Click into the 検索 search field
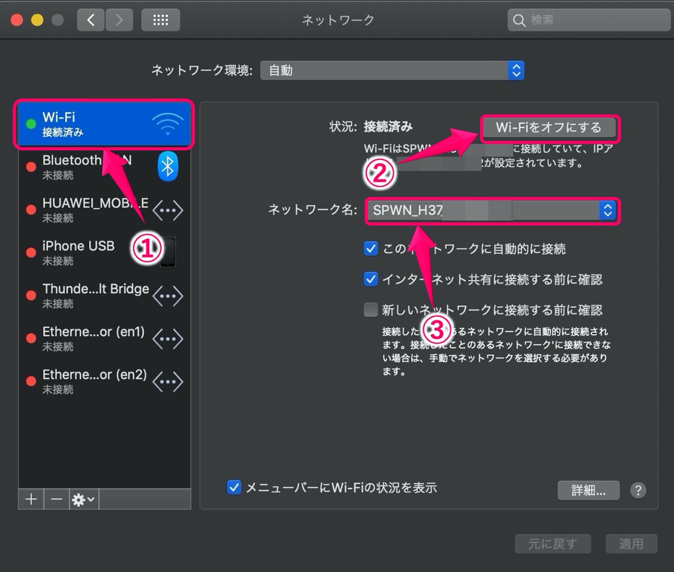 (589, 20)
